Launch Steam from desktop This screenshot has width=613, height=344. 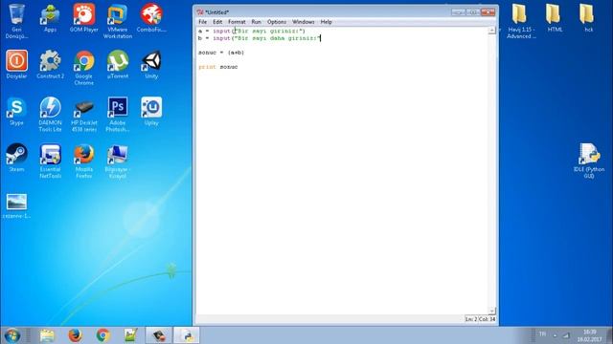[16, 158]
